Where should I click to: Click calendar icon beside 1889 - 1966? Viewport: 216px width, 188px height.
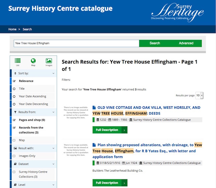click(x=110, y=120)
